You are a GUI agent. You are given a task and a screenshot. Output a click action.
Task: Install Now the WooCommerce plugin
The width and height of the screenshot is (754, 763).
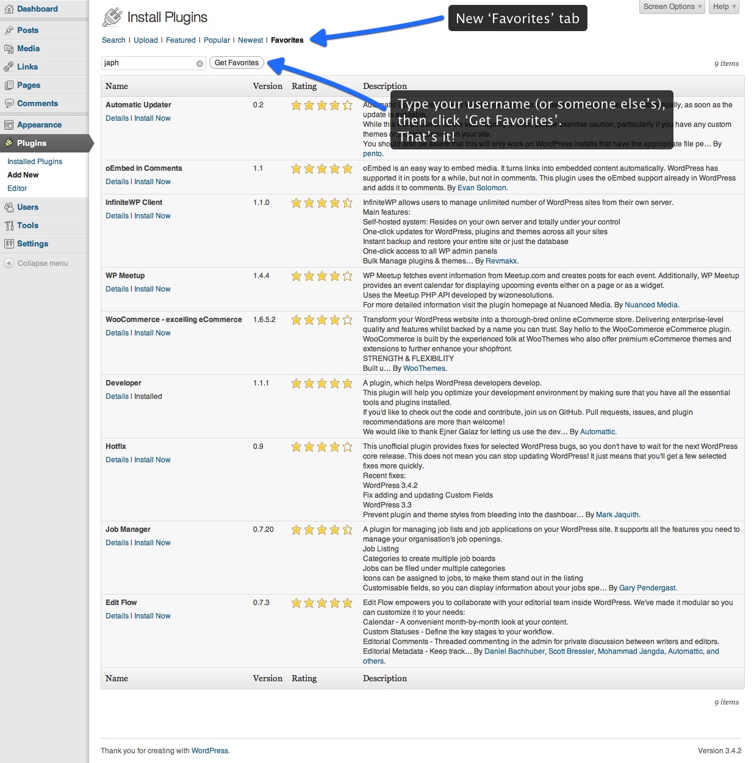[x=153, y=333]
